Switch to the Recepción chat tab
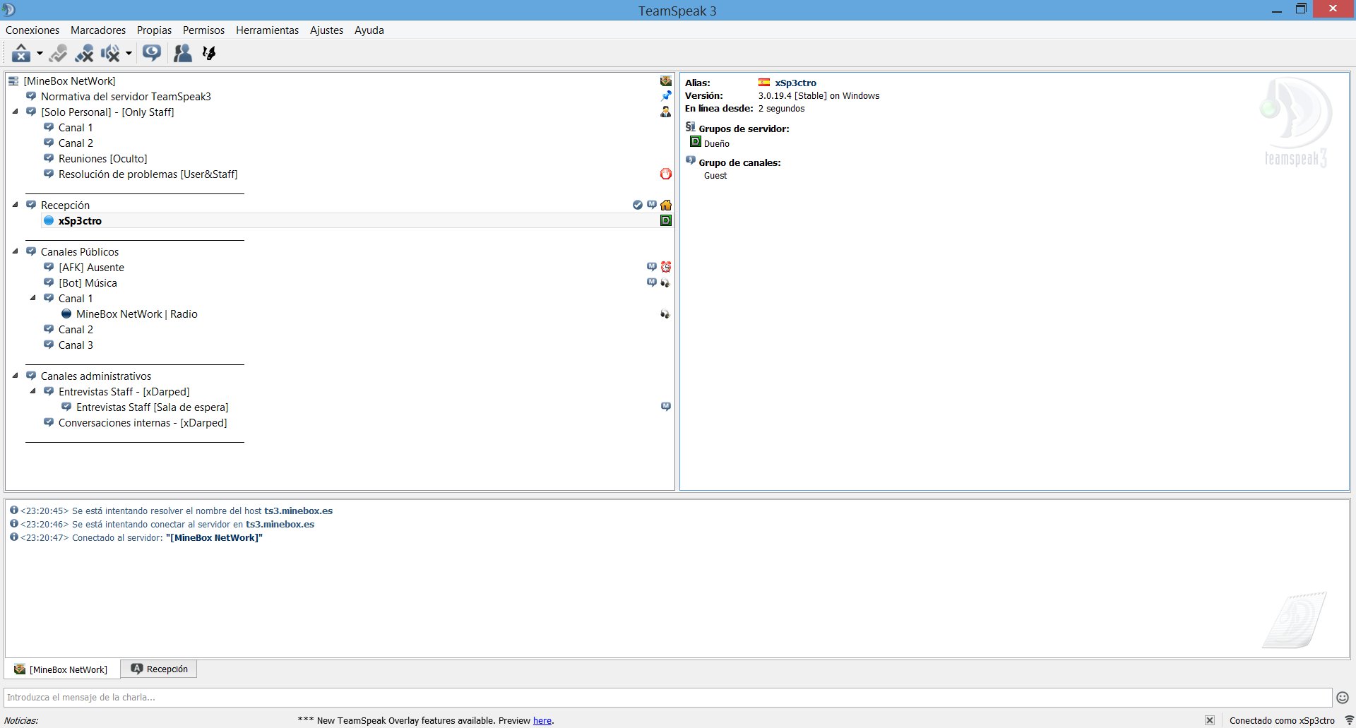 pos(159,669)
